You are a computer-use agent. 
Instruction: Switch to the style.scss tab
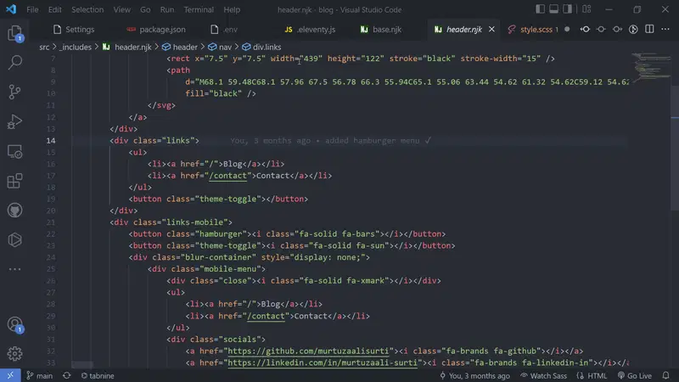[x=536, y=30]
